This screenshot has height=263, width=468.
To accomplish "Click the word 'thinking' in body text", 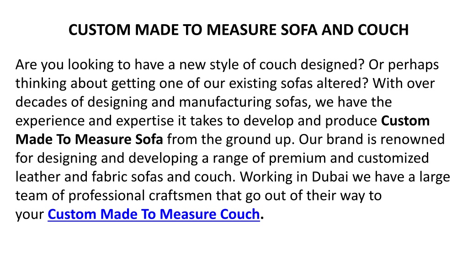I will [x=41, y=84].
